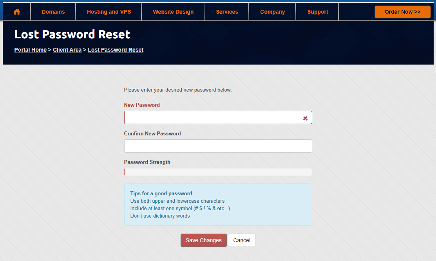436x261 pixels.
Task: Click the Confirm New Password label
Action: tap(152, 133)
